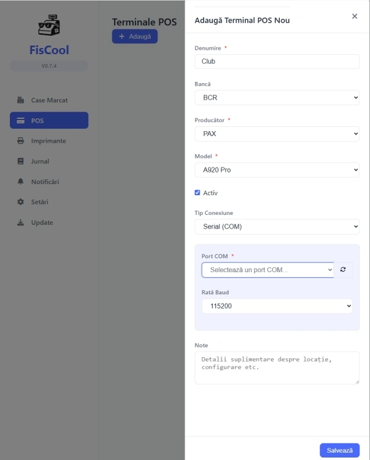Image resolution: width=370 pixels, height=460 pixels.
Task: Click the Note textarea
Action: pyautogui.click(x=277, y=368)
